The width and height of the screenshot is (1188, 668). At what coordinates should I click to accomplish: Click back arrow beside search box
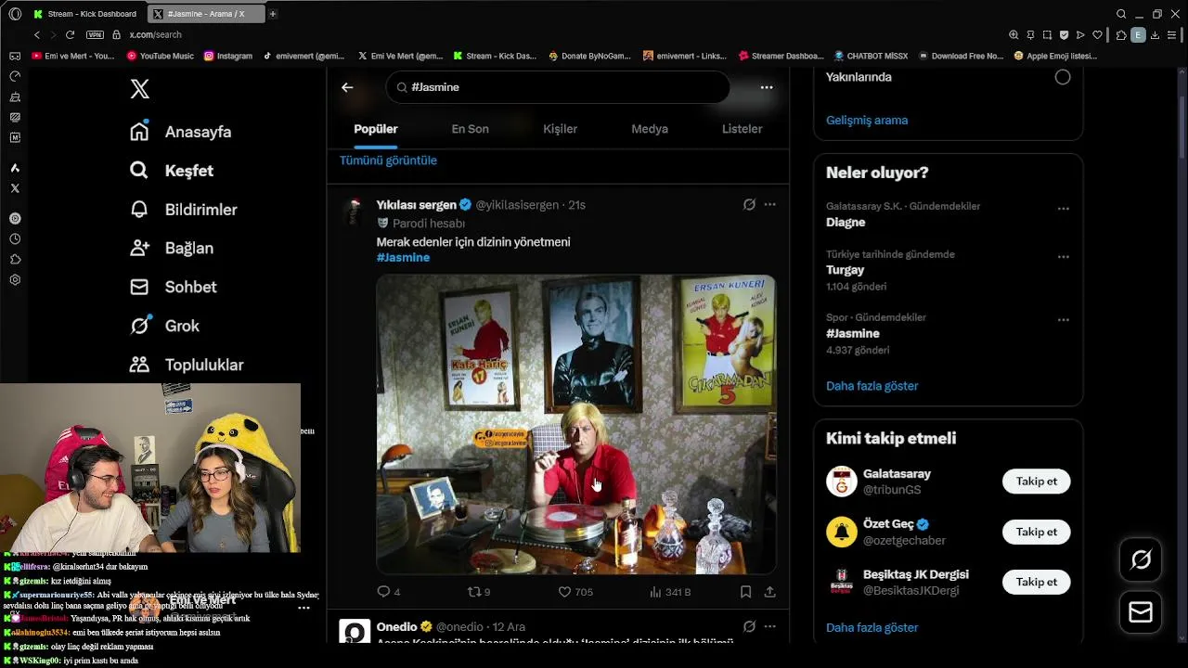click(347, 87)
